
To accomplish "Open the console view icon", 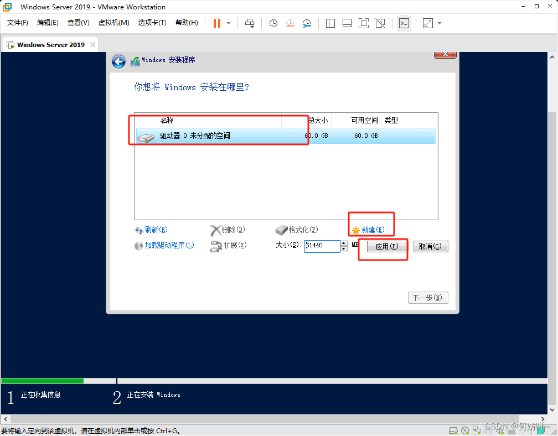I will (404, 23).
